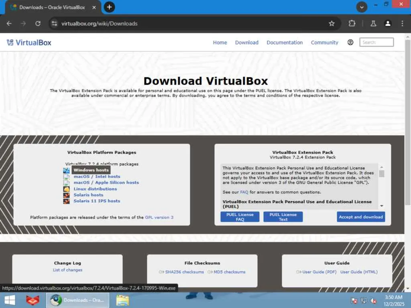411x308 pixels.
Task: Click the page vertical scrollbar thumb
Action: (x=408, y=123)
